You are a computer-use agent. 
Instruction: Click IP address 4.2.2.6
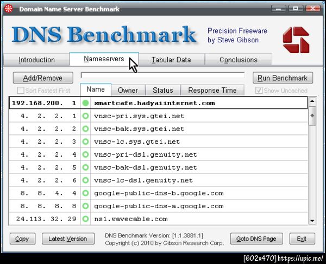48,180
